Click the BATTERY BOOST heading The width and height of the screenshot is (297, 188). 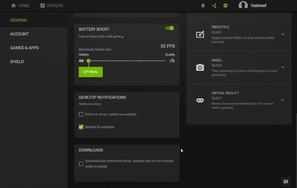(x=94, y=29)
